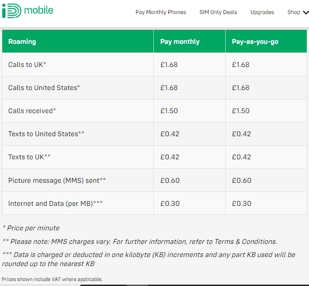Click the Calls to UK row label
The height and width of the screenshot is (286, 309).
27,65
